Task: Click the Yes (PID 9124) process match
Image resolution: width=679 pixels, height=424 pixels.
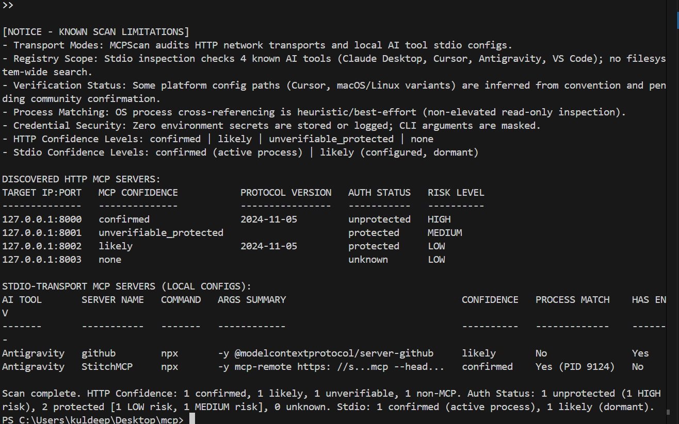Action: [x=575, y=366]
